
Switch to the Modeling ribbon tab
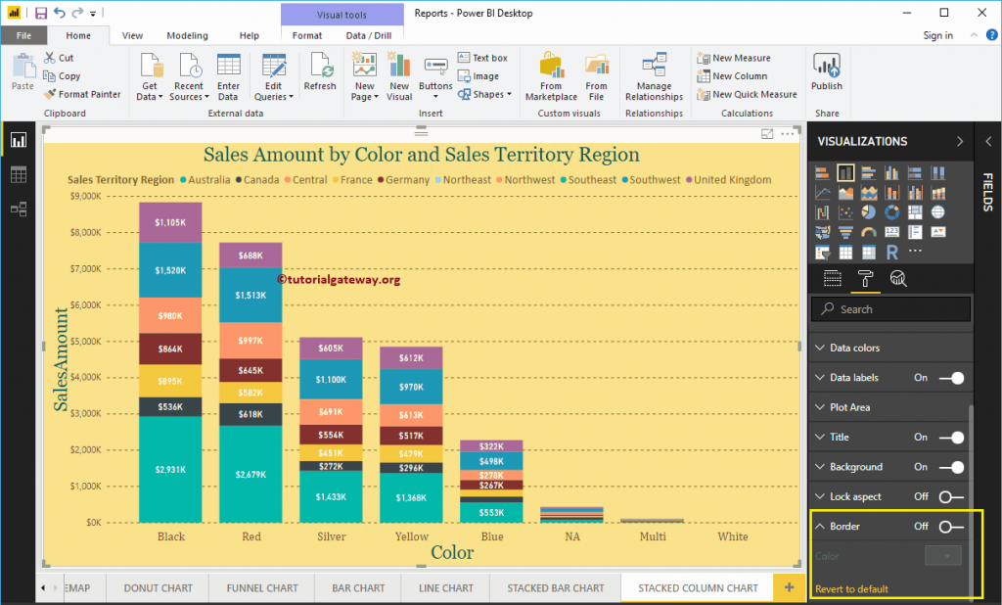coord(187,34)
